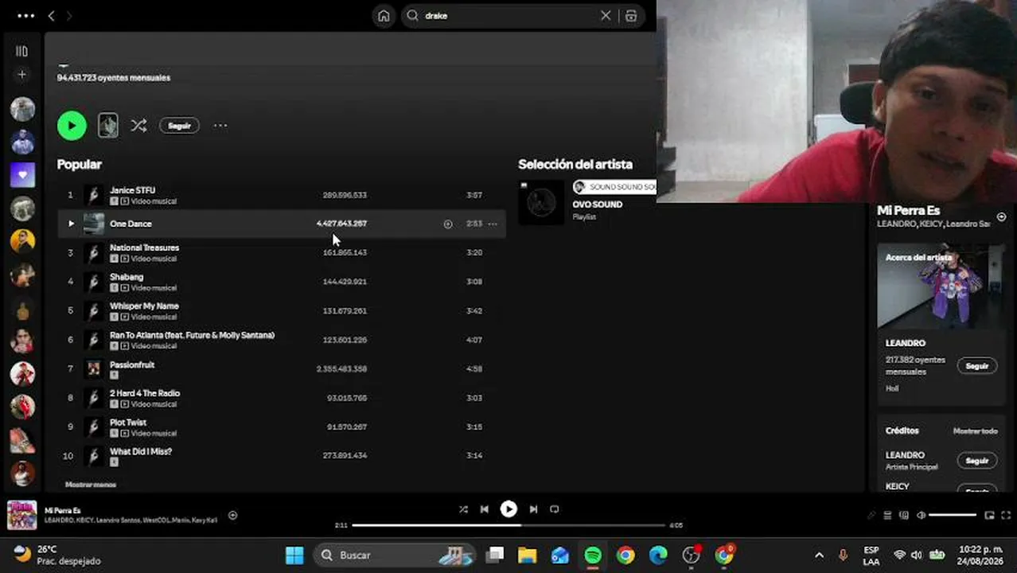Screen dimensions: 1017x573
Task: Open the Windows Start menu
Action: pos(294,555)
